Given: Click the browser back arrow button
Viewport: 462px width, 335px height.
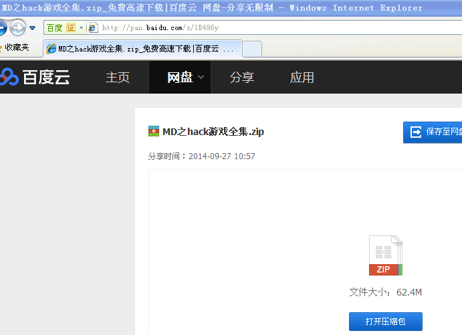Looking at the screenshot, I should coord(3,27).
